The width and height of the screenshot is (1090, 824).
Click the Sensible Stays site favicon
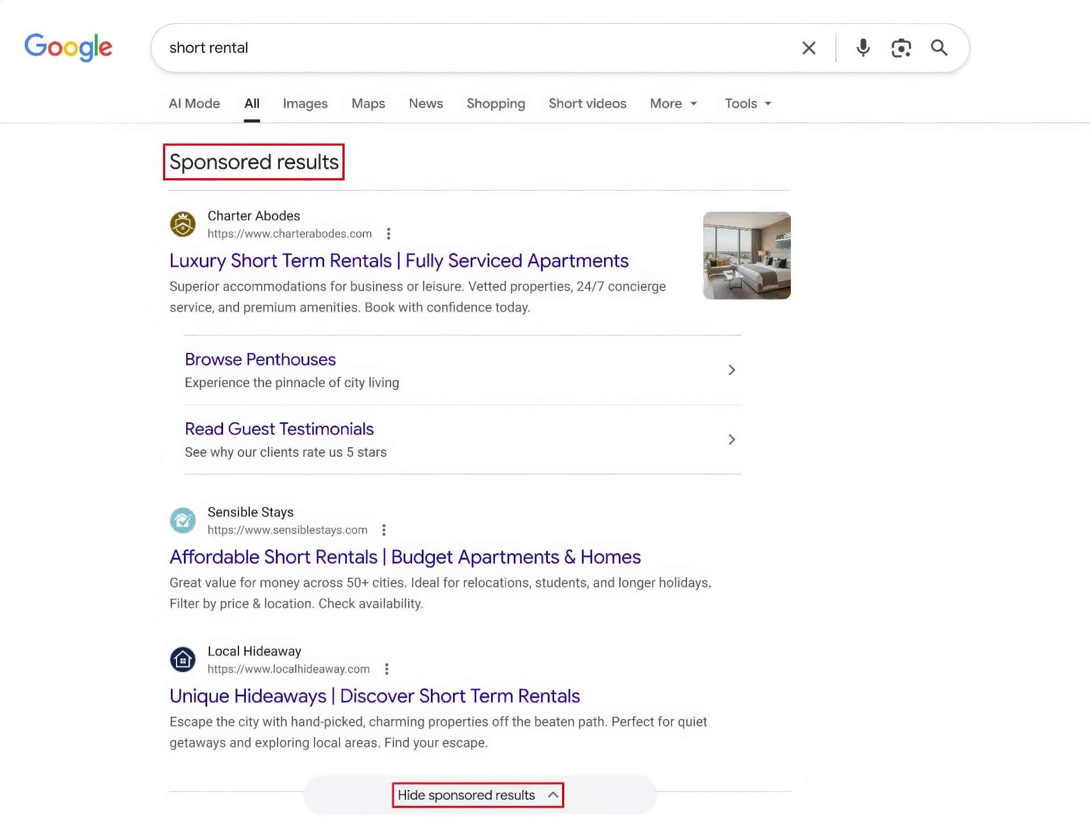click(x=182, y=520)
